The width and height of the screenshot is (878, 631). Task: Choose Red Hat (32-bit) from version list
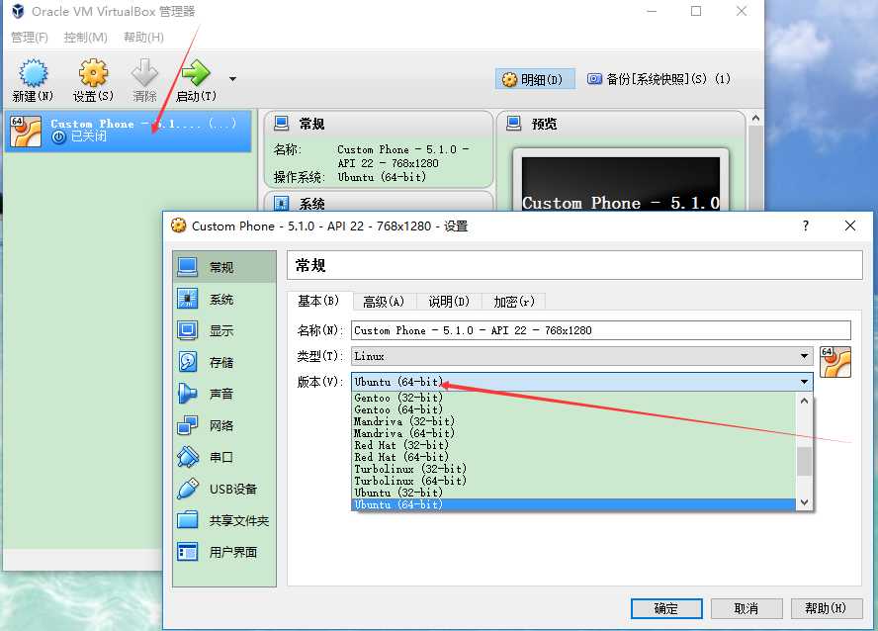573,445
